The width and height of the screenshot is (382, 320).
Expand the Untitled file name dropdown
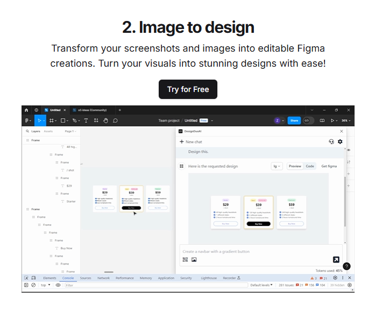[x=212, y=120]
